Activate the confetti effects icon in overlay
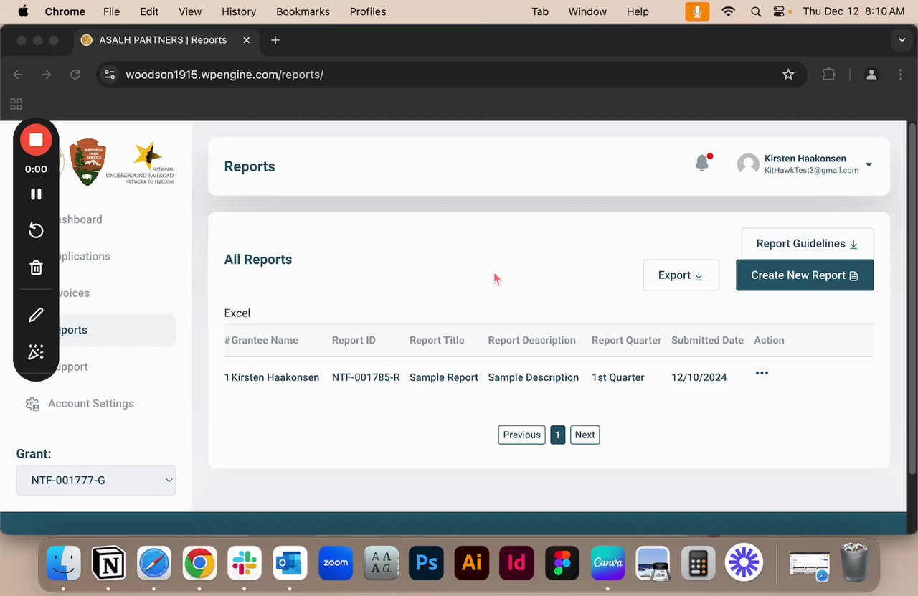918x596 pixels. pos(36,352)
